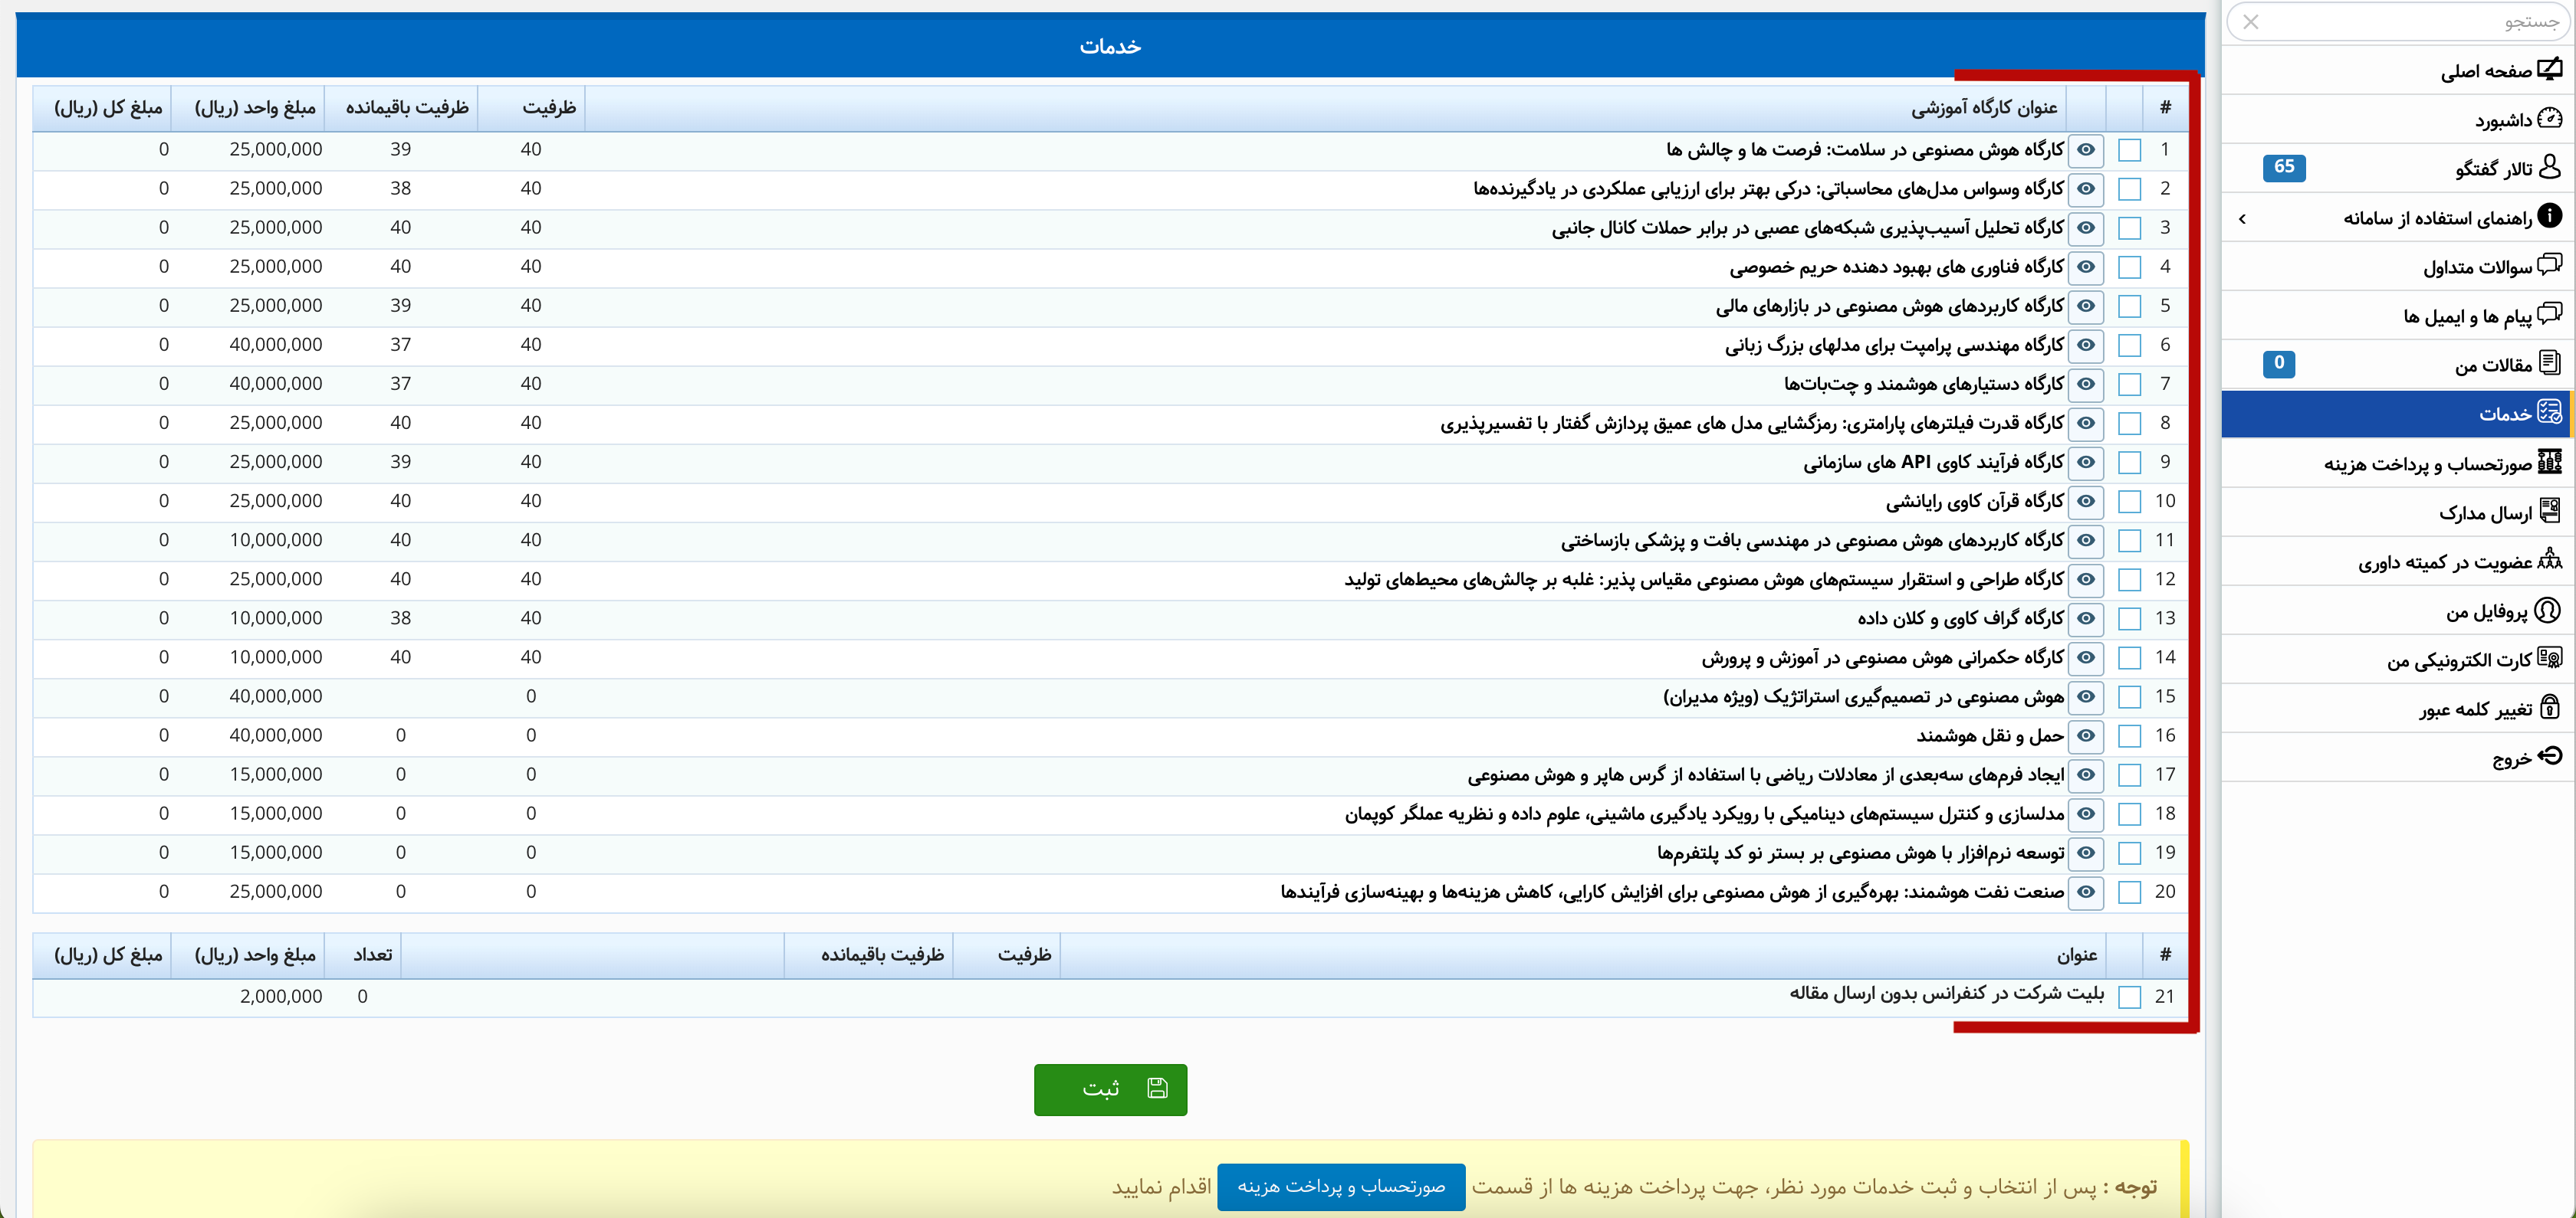Check the box for workshop row 1
Image resolution: width=2576 pixels, height=1218 pixels.
coord(2130,150)
